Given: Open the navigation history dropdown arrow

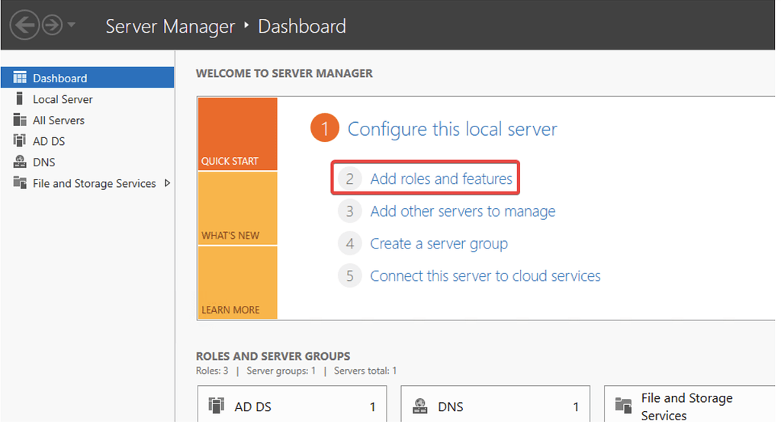Looking at the screenshot, I should click(71, 24).
